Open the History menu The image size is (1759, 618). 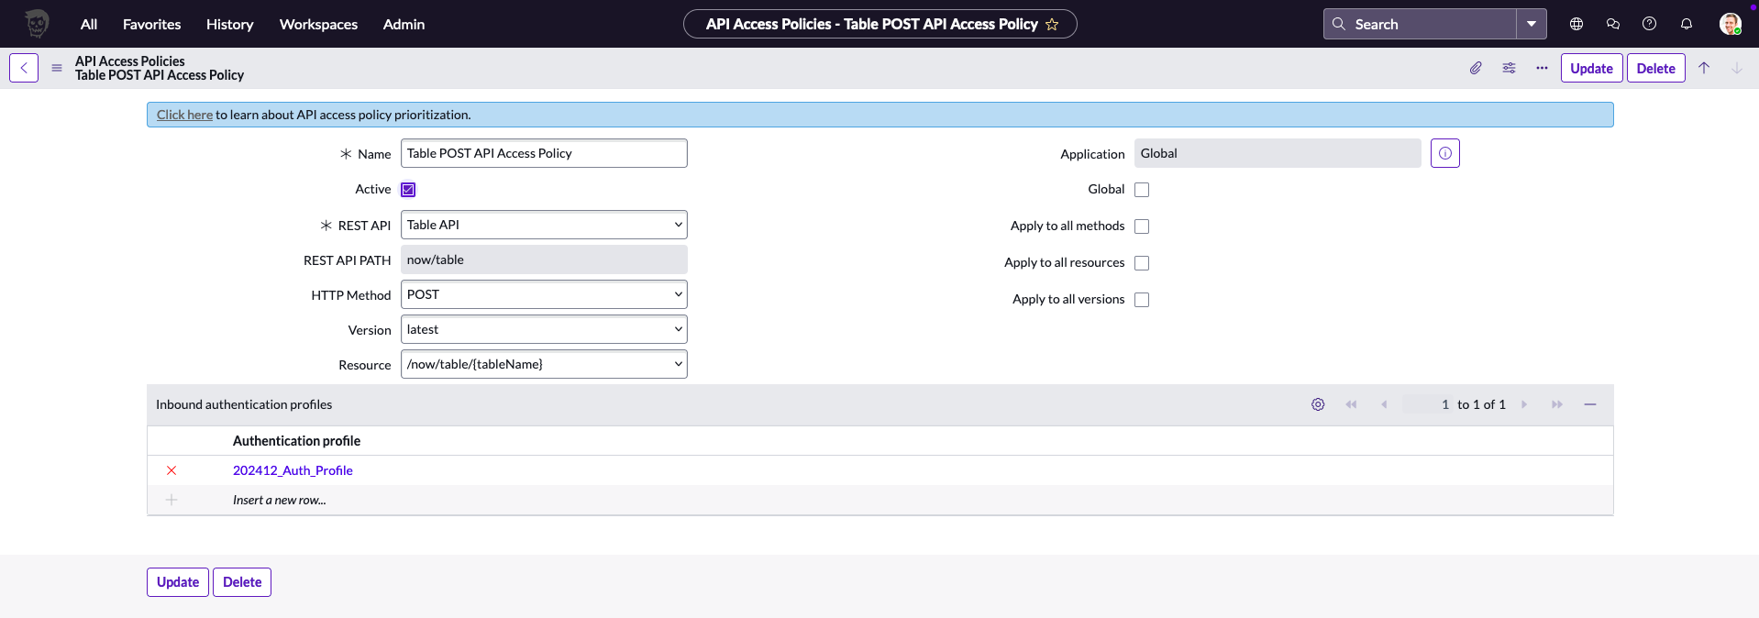[x=230, y=24]
